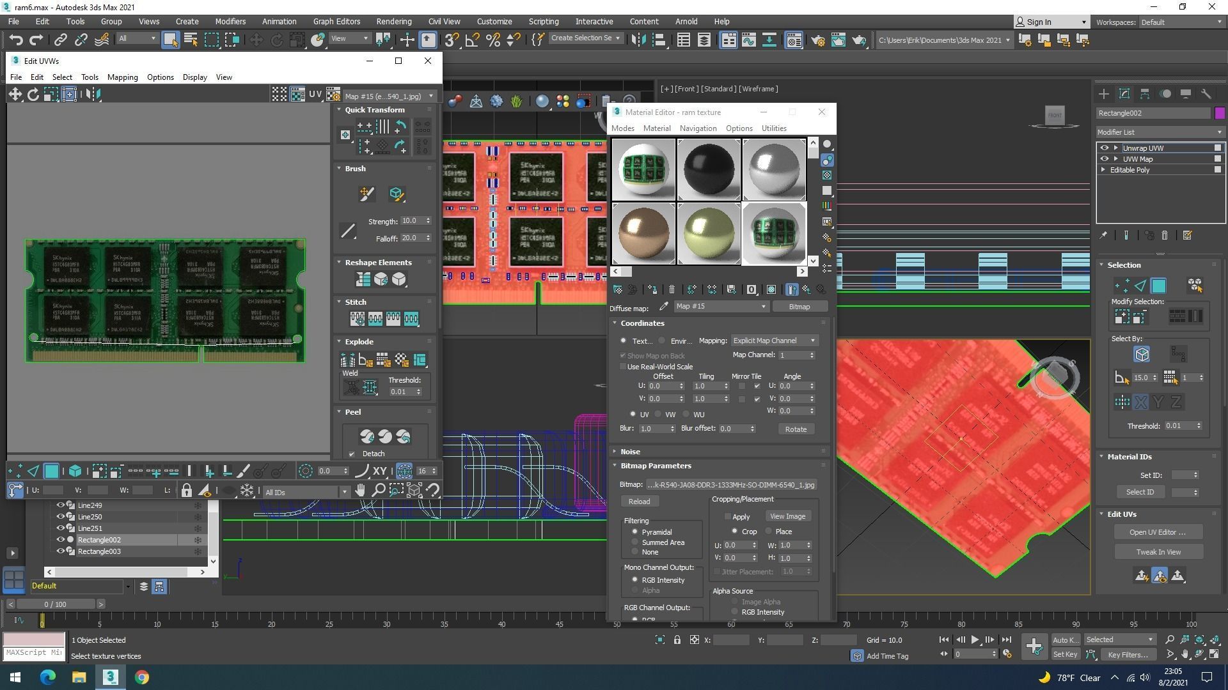The width and height of the screenshot is (1228, 690).
Task: Open the Modifier List dropdown
Action: [1160, 132]
